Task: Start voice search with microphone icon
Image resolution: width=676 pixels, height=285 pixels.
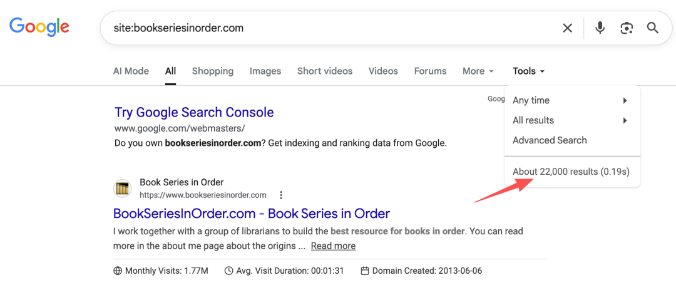Action: 600,28
